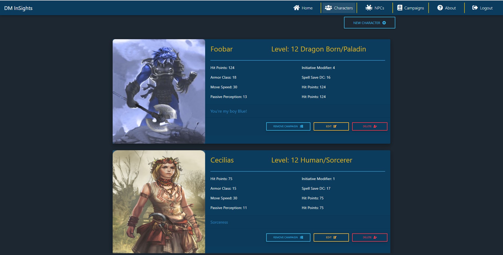Select Logout in the navigation bar
Viewport: 503px width, 255px height.
483,8
